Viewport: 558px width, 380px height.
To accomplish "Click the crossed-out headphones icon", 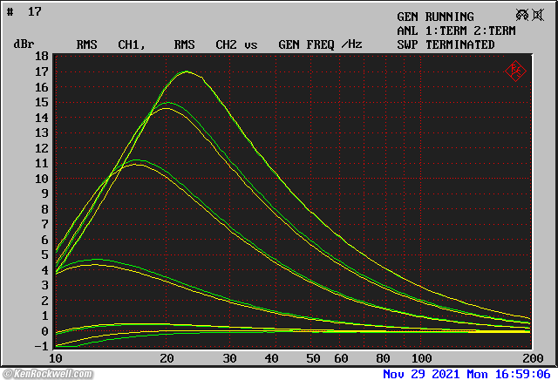I will [522, 16].
